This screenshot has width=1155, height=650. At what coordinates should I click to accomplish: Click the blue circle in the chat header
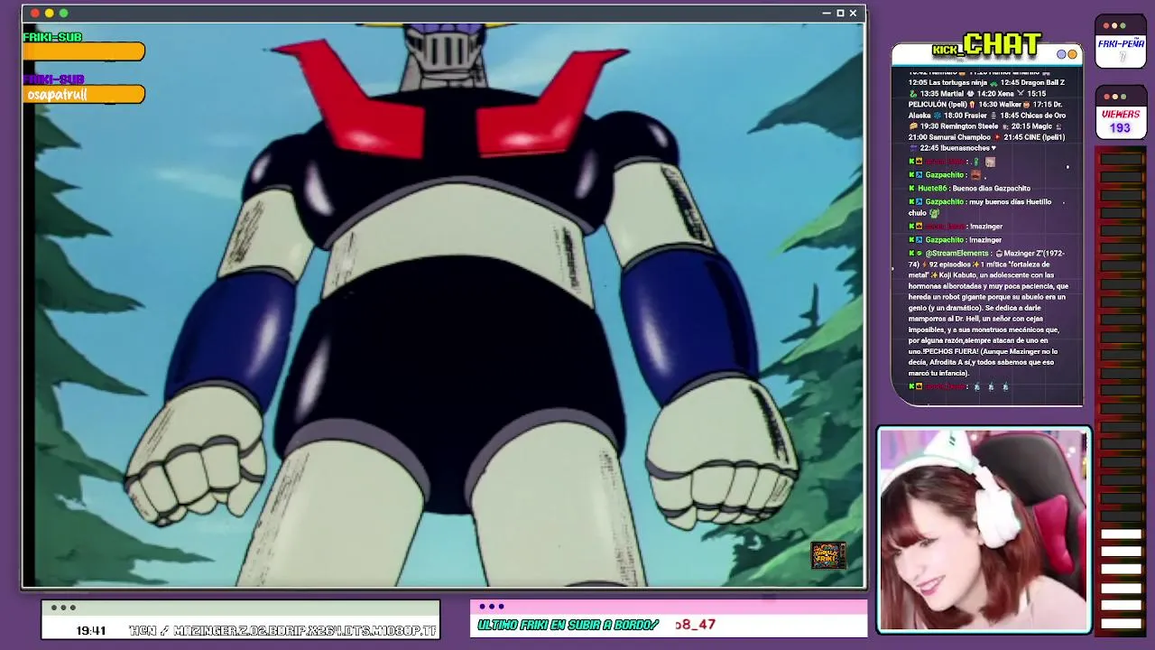pos(1062,54)
